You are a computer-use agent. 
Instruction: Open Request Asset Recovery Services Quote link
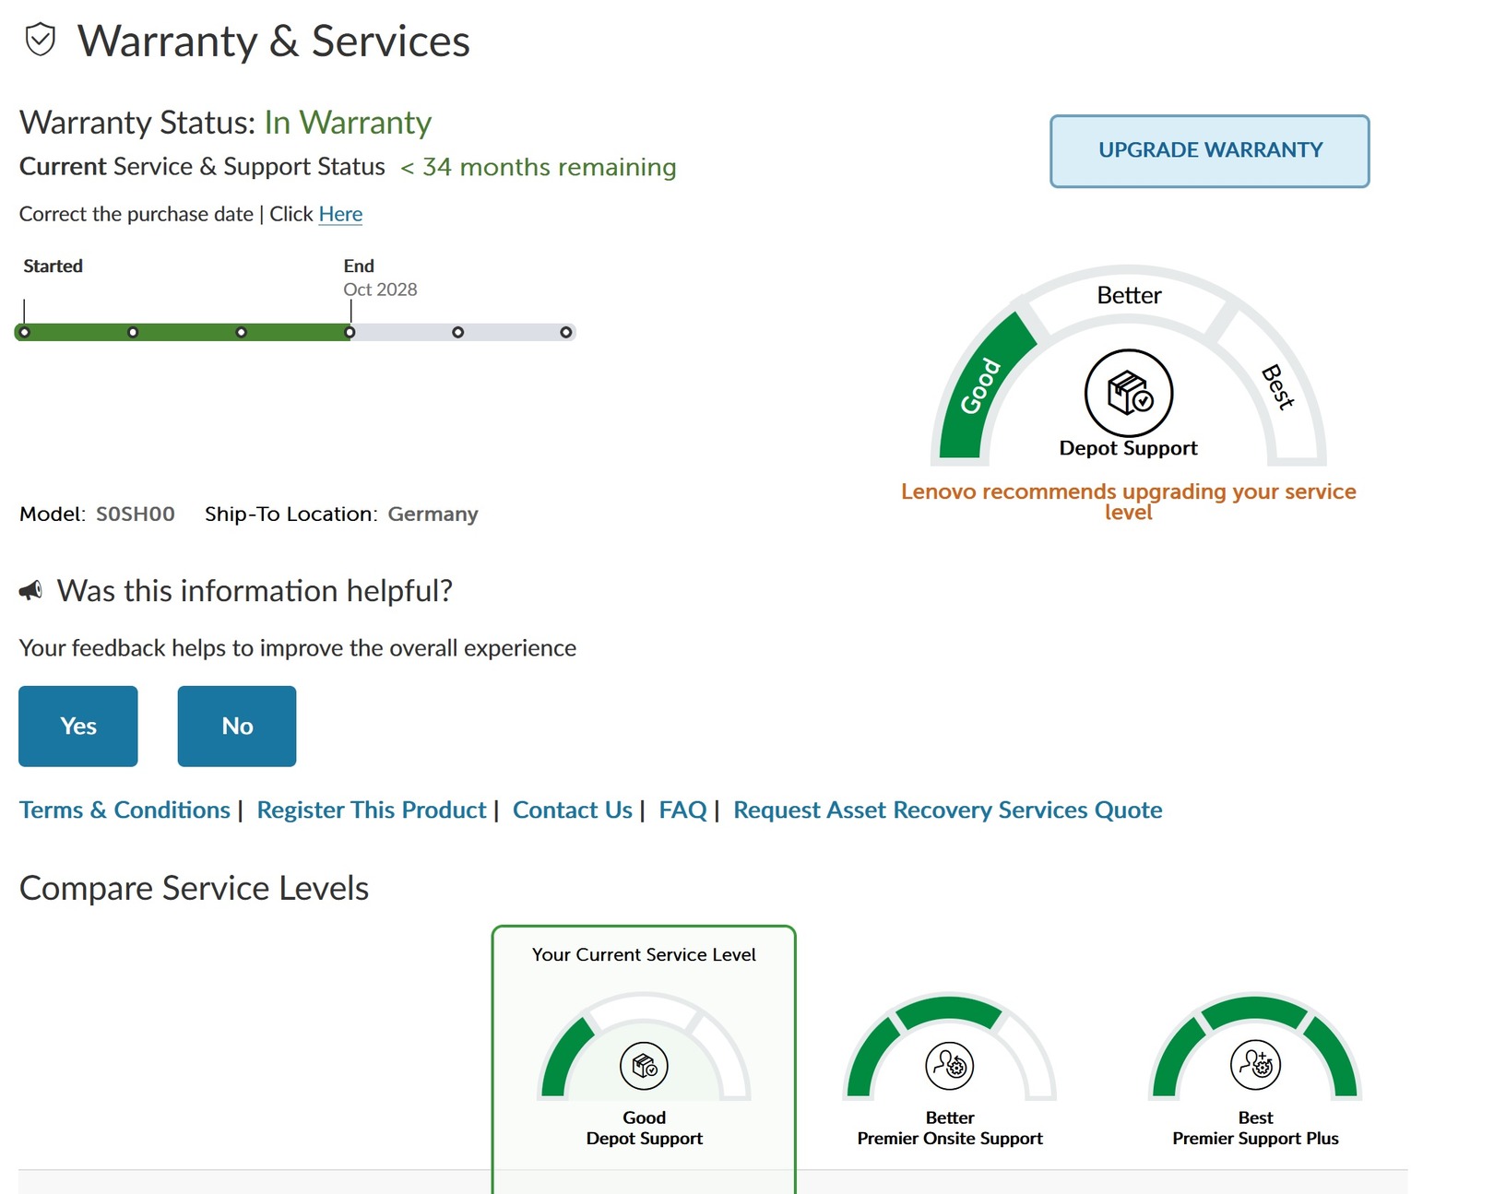(947, 810)
